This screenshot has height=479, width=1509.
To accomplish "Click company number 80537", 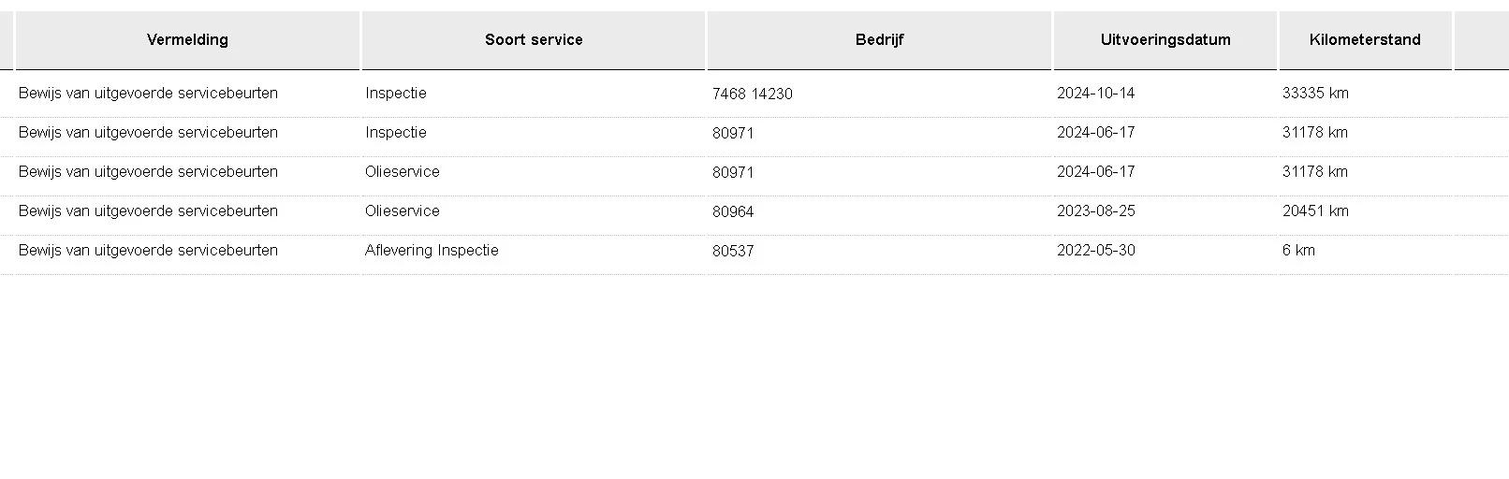I will 733,252.
